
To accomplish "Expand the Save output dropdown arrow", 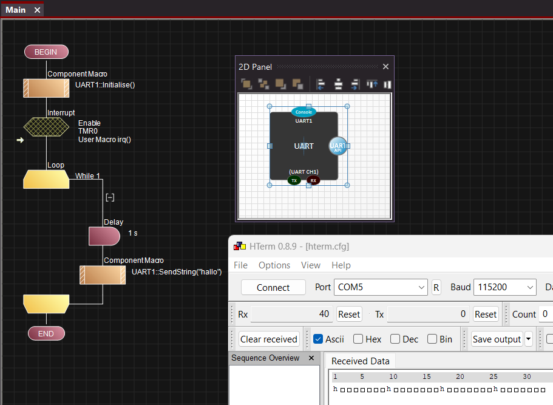I will [528, 339].
